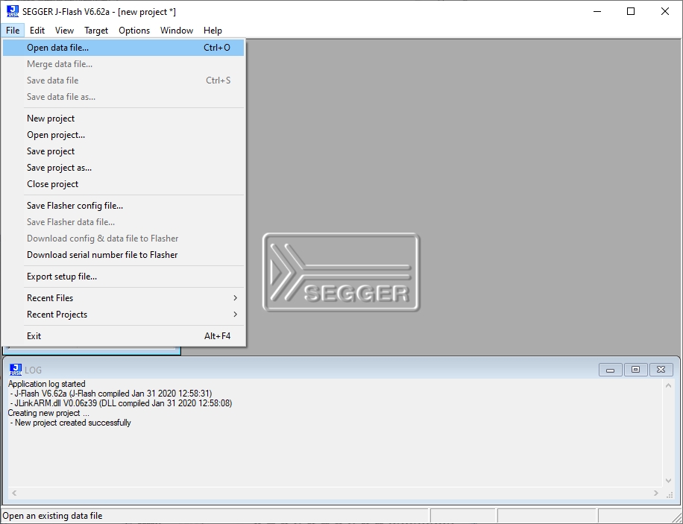Viewport: 683px width, 524px height.
Task: Click the LOG panel title text
Action: tap(33, 370)
